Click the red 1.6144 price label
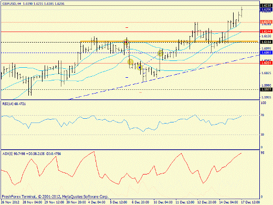The image size is (273, 205). (x=266, y=32)
